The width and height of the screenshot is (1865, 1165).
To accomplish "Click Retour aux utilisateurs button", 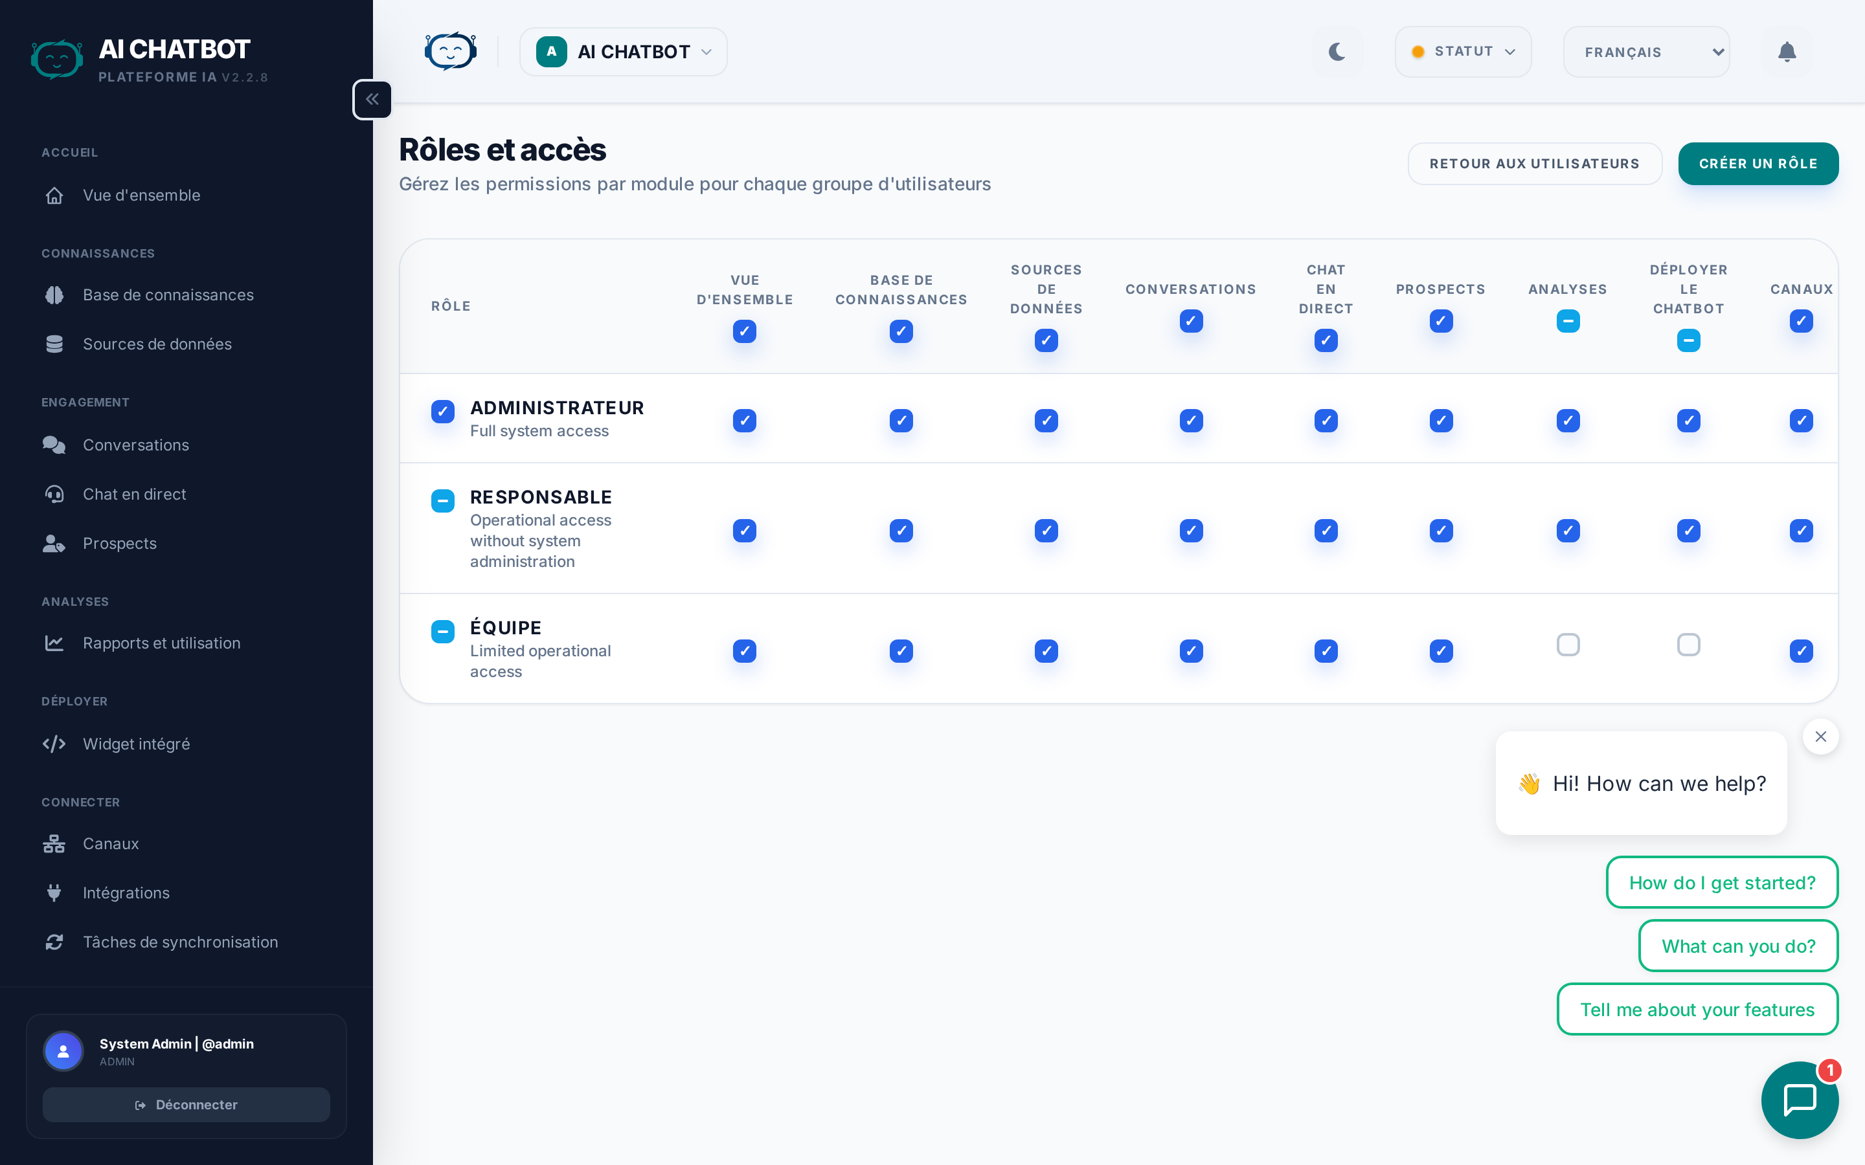I will tap(1533, 163).
